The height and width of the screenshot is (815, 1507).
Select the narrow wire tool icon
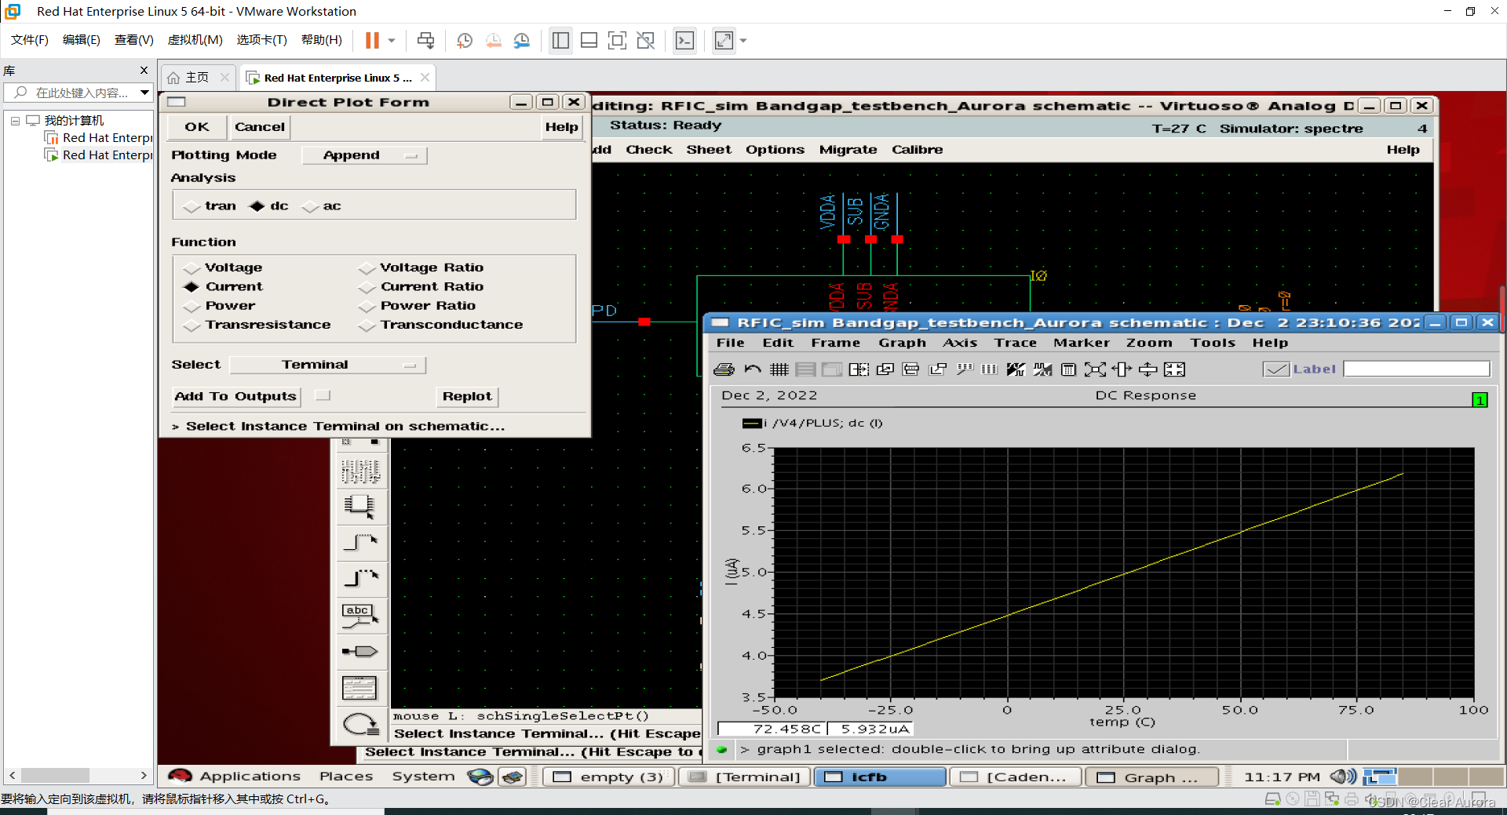pyautogui.click(x=359, y=543)
